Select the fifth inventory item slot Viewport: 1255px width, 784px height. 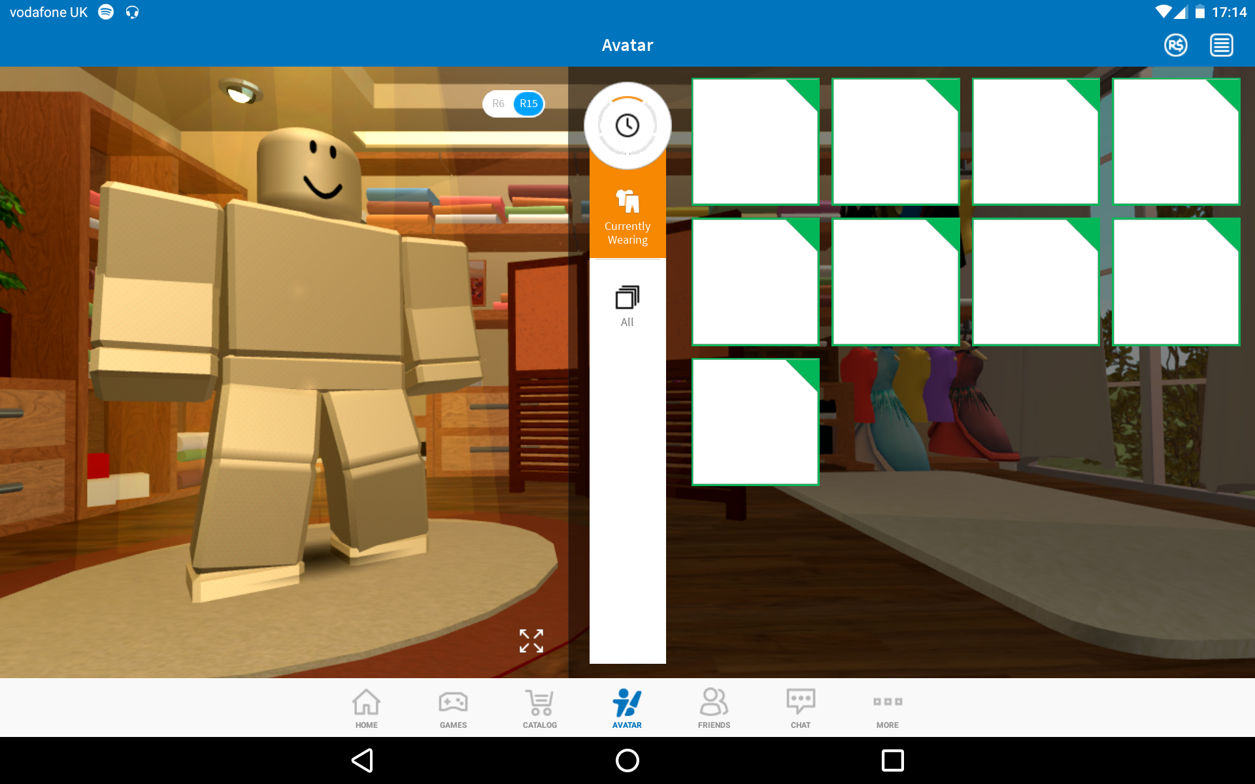(x=756, y=283)
